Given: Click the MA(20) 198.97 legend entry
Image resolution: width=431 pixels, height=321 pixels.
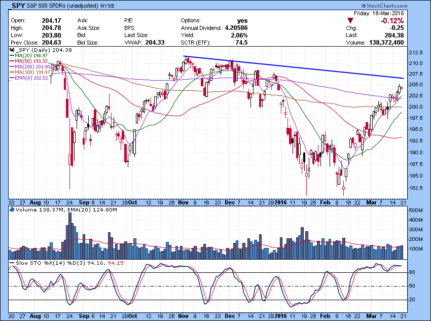Looking at the screenshot, I should pyautogui.click(x=31, y=55).
